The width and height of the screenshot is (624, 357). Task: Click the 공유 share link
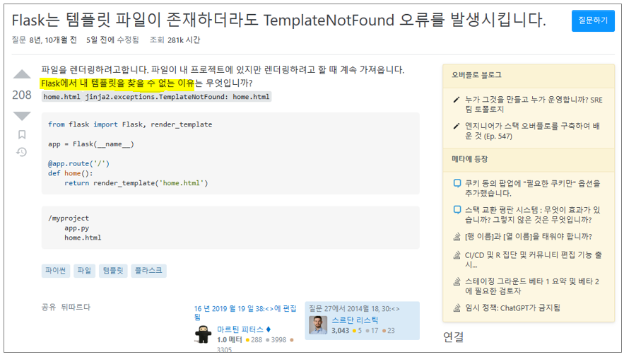(x=49, y=307)
